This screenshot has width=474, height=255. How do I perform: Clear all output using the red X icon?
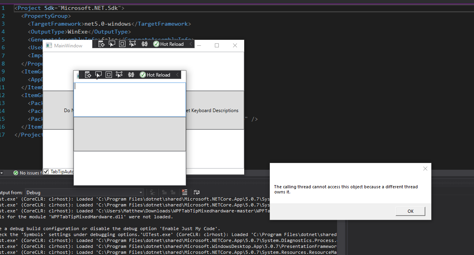point(184,192)
